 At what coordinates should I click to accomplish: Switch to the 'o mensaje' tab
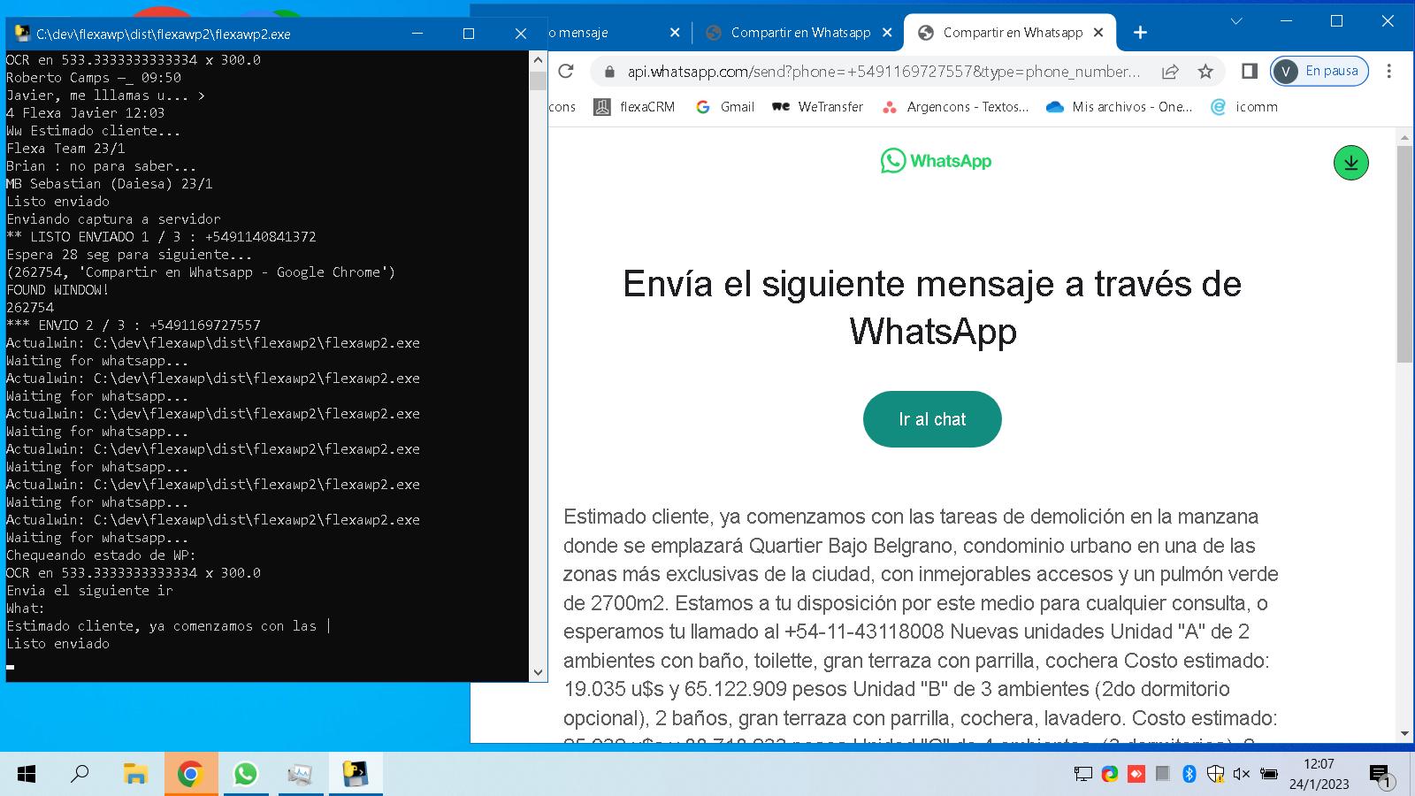point(610,33)
